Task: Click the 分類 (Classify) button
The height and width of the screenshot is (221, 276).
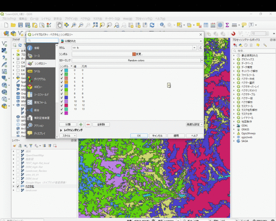Action: pyautogui.click(x=68, y=124)
